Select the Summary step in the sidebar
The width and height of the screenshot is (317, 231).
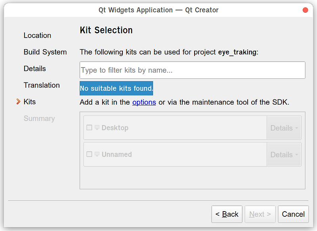[x=39, y=118]
